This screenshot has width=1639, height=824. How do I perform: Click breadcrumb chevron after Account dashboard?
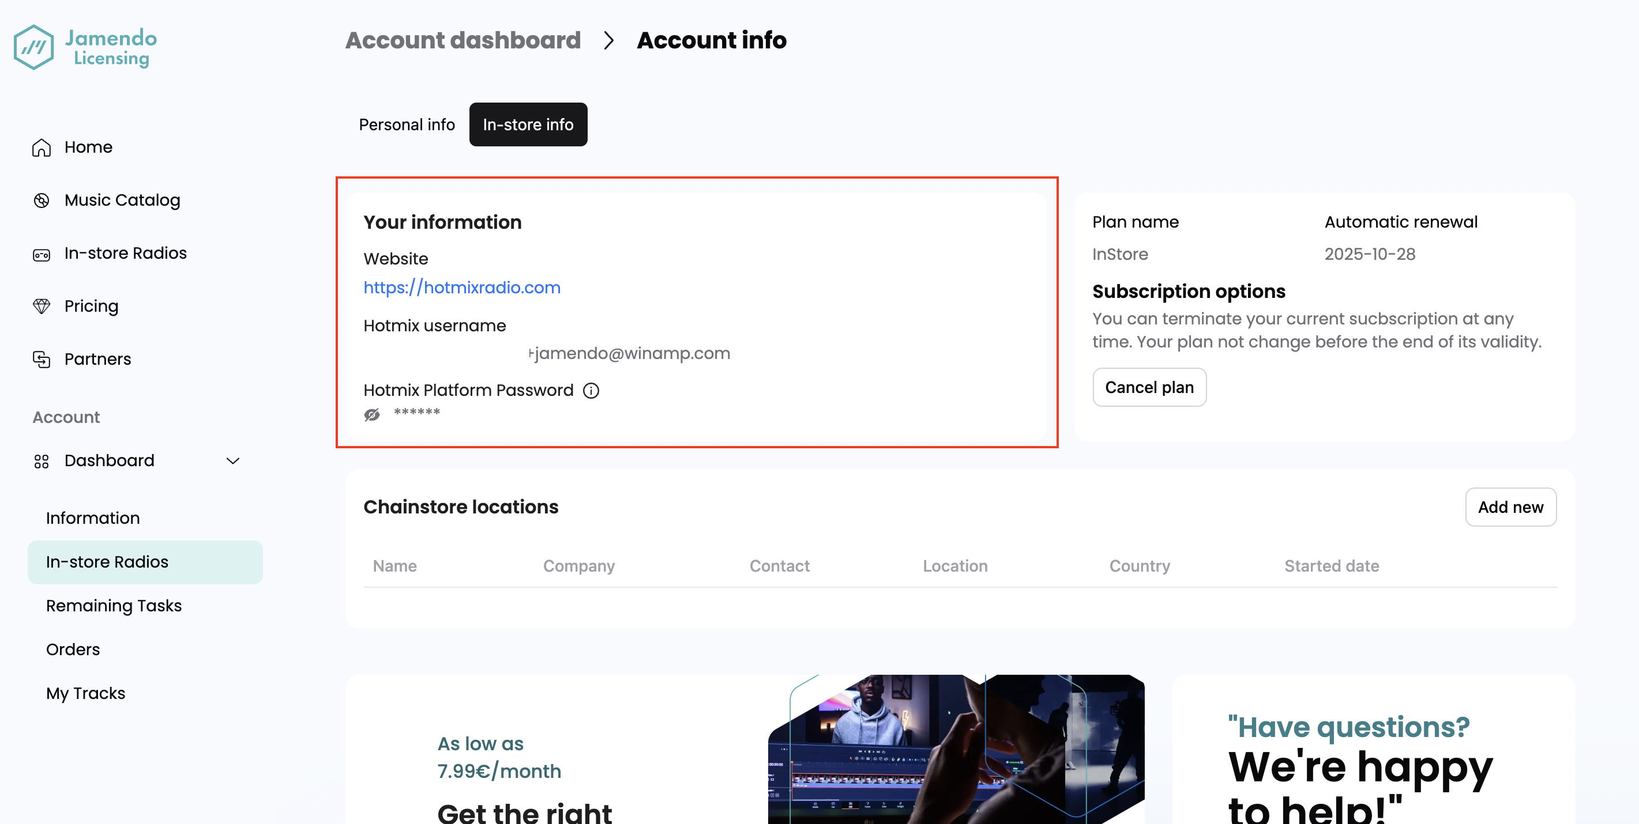pyautogui.click(x=608, y=41)
